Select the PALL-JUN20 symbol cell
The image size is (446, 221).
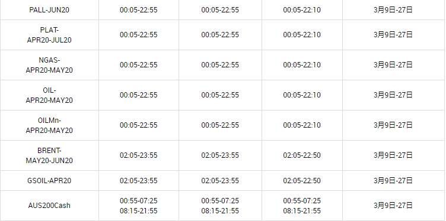click(x=49, y=10)
